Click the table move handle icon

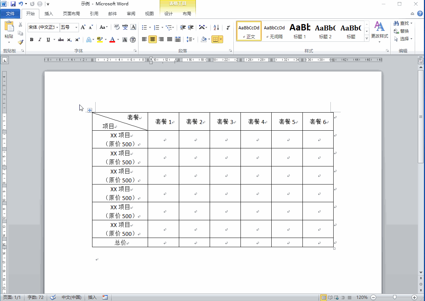click(90, 110)
